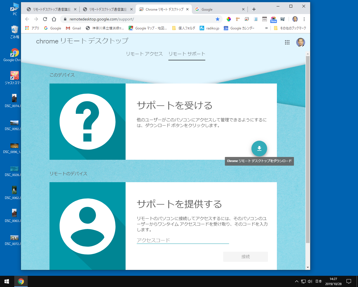358x287 pixels.
Task: Open the Recycle Bin ごみ箱 desktop icon
Action: click(x=15, y=32)
